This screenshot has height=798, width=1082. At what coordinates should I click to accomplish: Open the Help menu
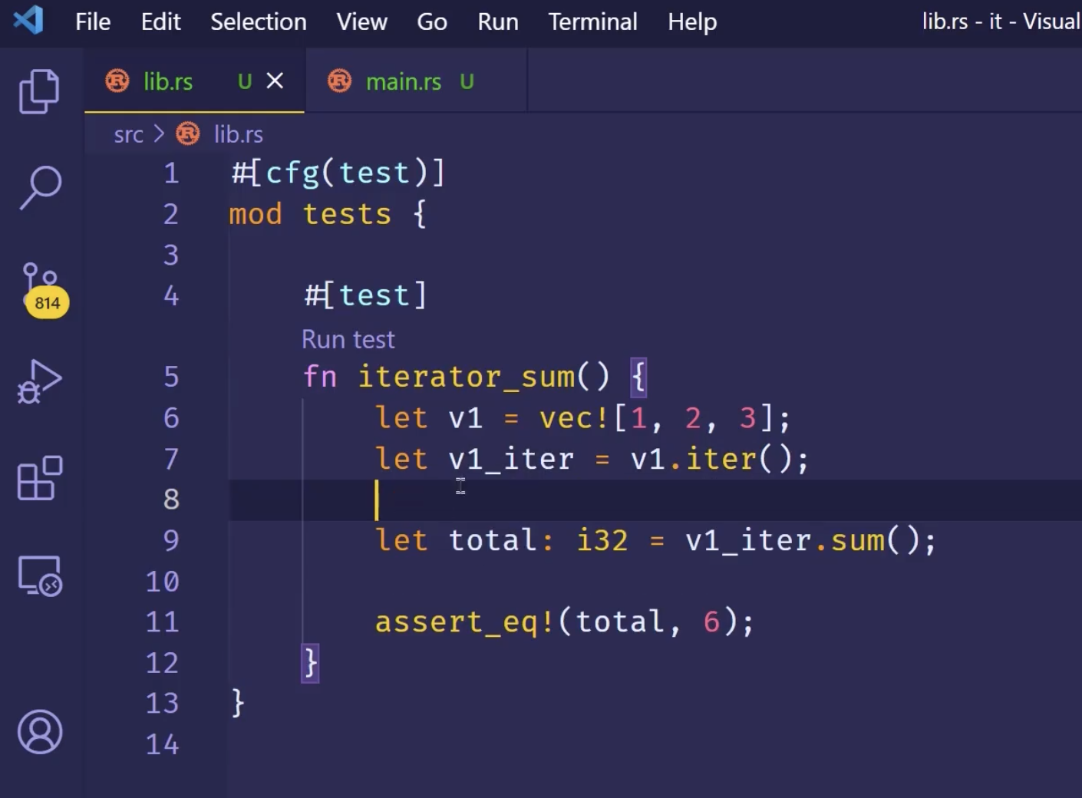[x=691, y=21]
